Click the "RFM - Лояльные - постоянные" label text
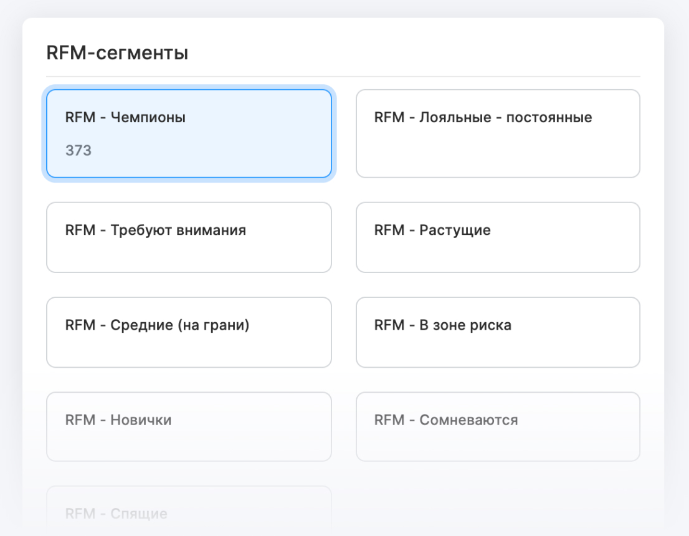The width and height of the screenshot is (689, 536). coord(483,117)
